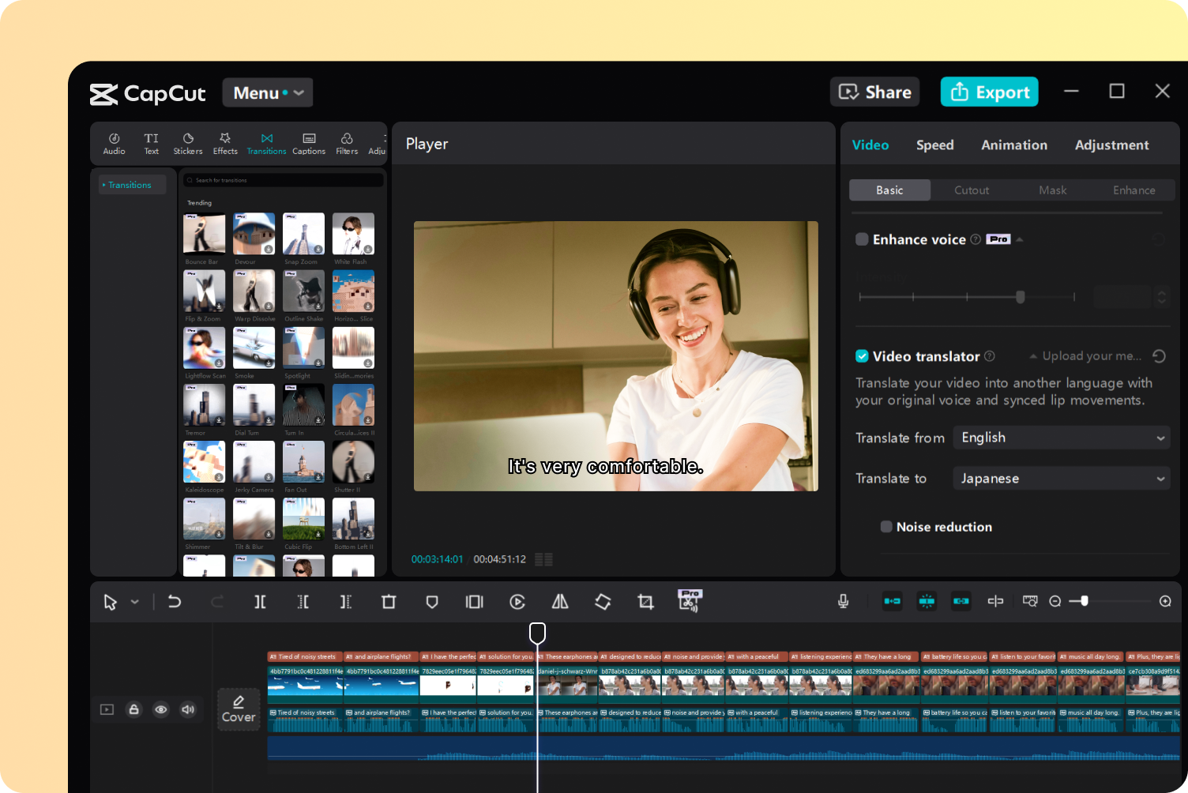Click the undo arrow in timeline toolbar
The image size is (1188, 793).
click(x=175, y=602)
